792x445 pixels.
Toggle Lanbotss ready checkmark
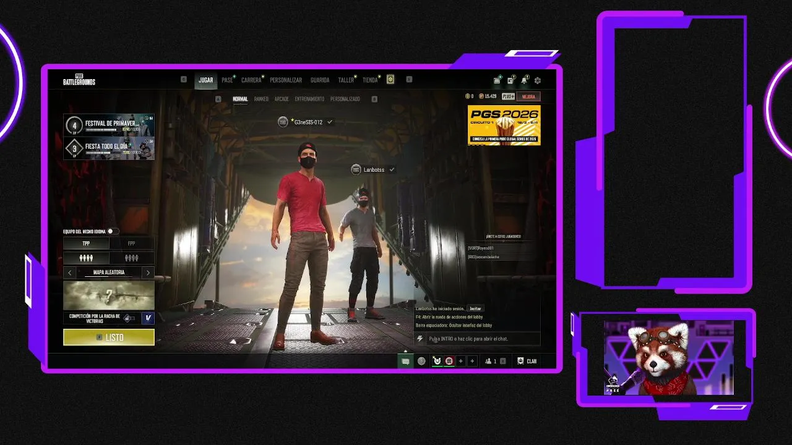point(392,169)
